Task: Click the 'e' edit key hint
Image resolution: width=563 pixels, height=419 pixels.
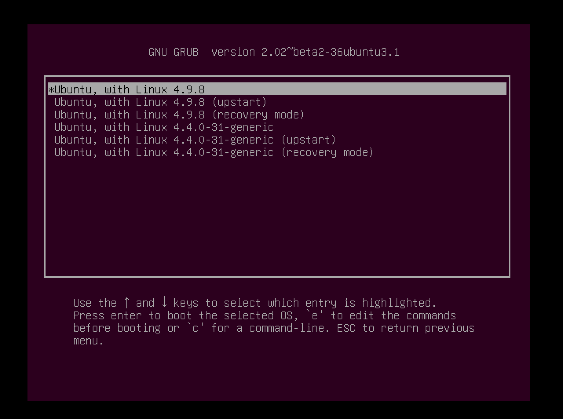Action: coord(315,315)
